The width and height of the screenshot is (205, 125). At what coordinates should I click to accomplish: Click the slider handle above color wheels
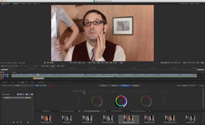pyautogui.click(x=76, y=91)
